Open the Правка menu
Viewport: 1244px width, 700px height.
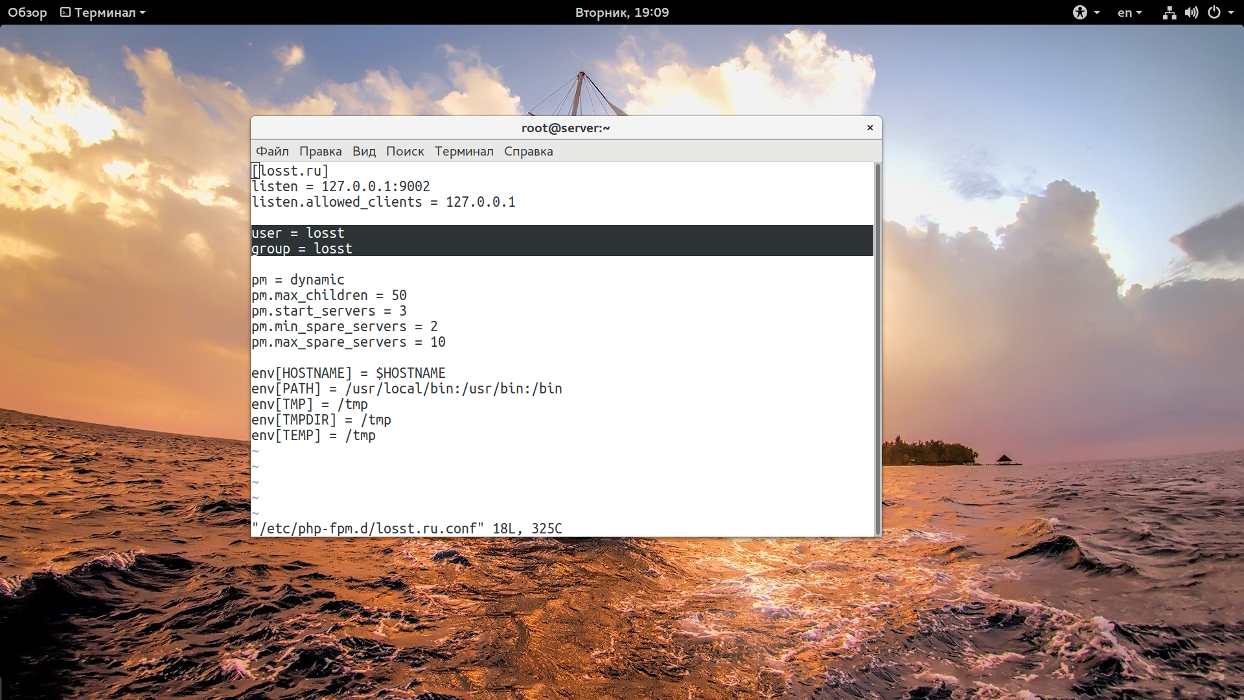click(320, 151)
